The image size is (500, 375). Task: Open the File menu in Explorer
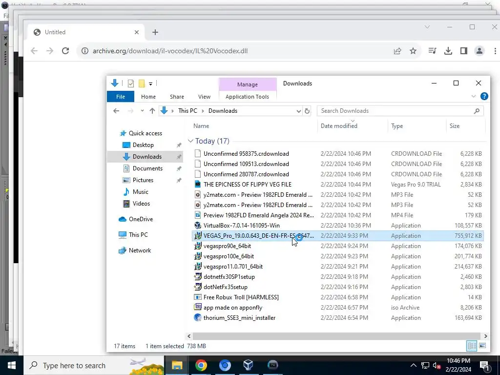click(121, 97)
